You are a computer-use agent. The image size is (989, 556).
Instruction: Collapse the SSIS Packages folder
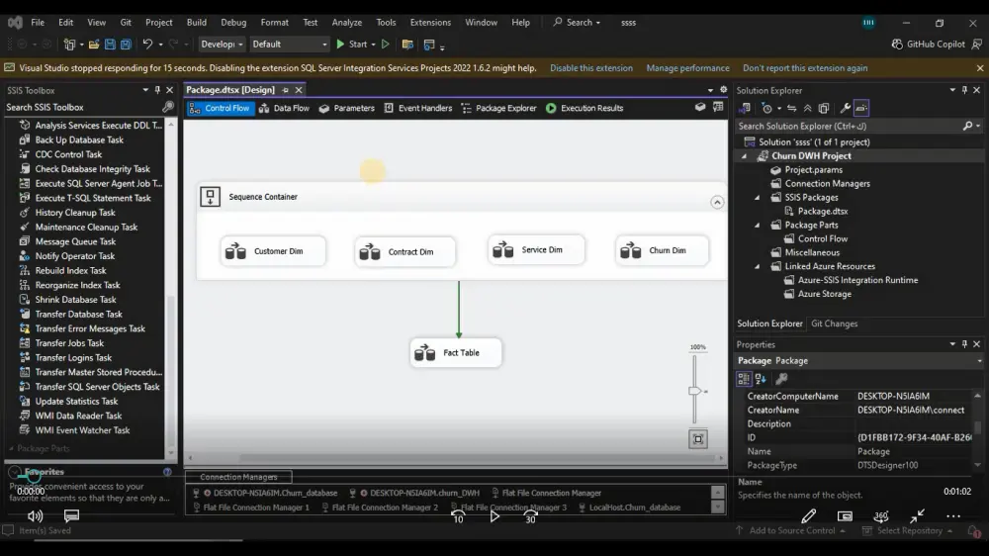[x=757, y=198]
